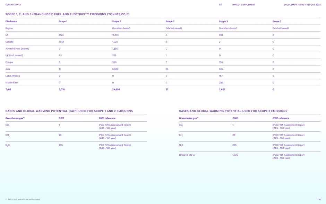Select the Asia Scope 3 value 904
Image resolution: width=326 pixels, height=204 pixels.
[221, 69]
